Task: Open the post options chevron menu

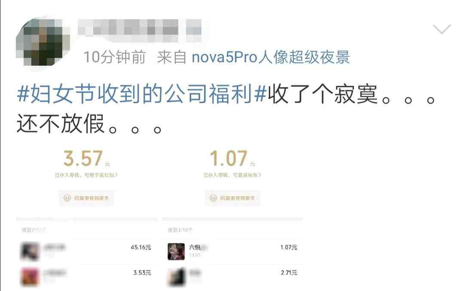Action: (442, 29)
